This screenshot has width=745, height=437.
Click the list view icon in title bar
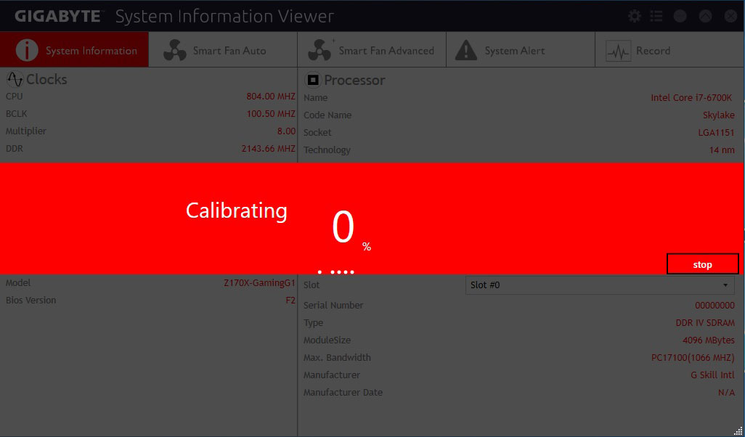pyautogui.click(x=656, y=17)
